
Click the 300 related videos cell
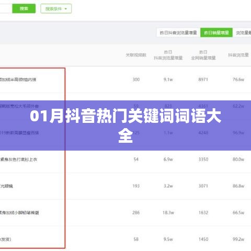click(136, 79)
